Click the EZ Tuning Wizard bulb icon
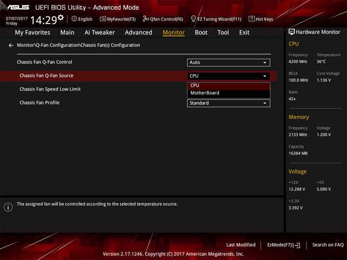Image resolution: width=347 pixels, height=260 pixels. (x=193, y=19)
